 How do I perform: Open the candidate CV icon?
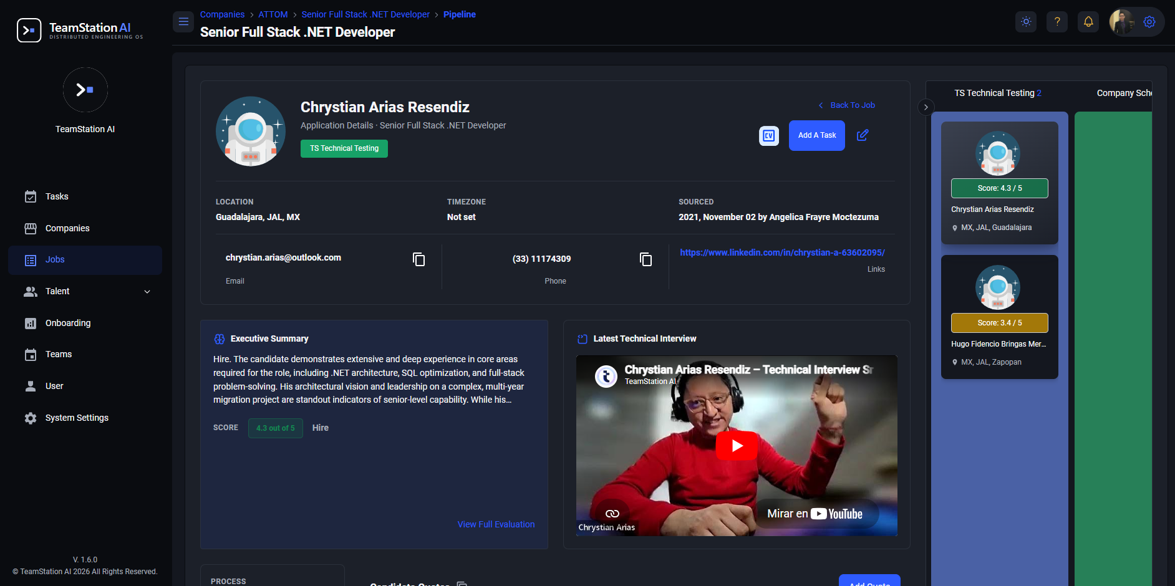(x=769, y=135)
